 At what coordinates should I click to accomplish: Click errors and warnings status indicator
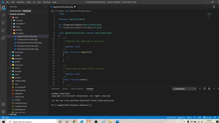6,118
